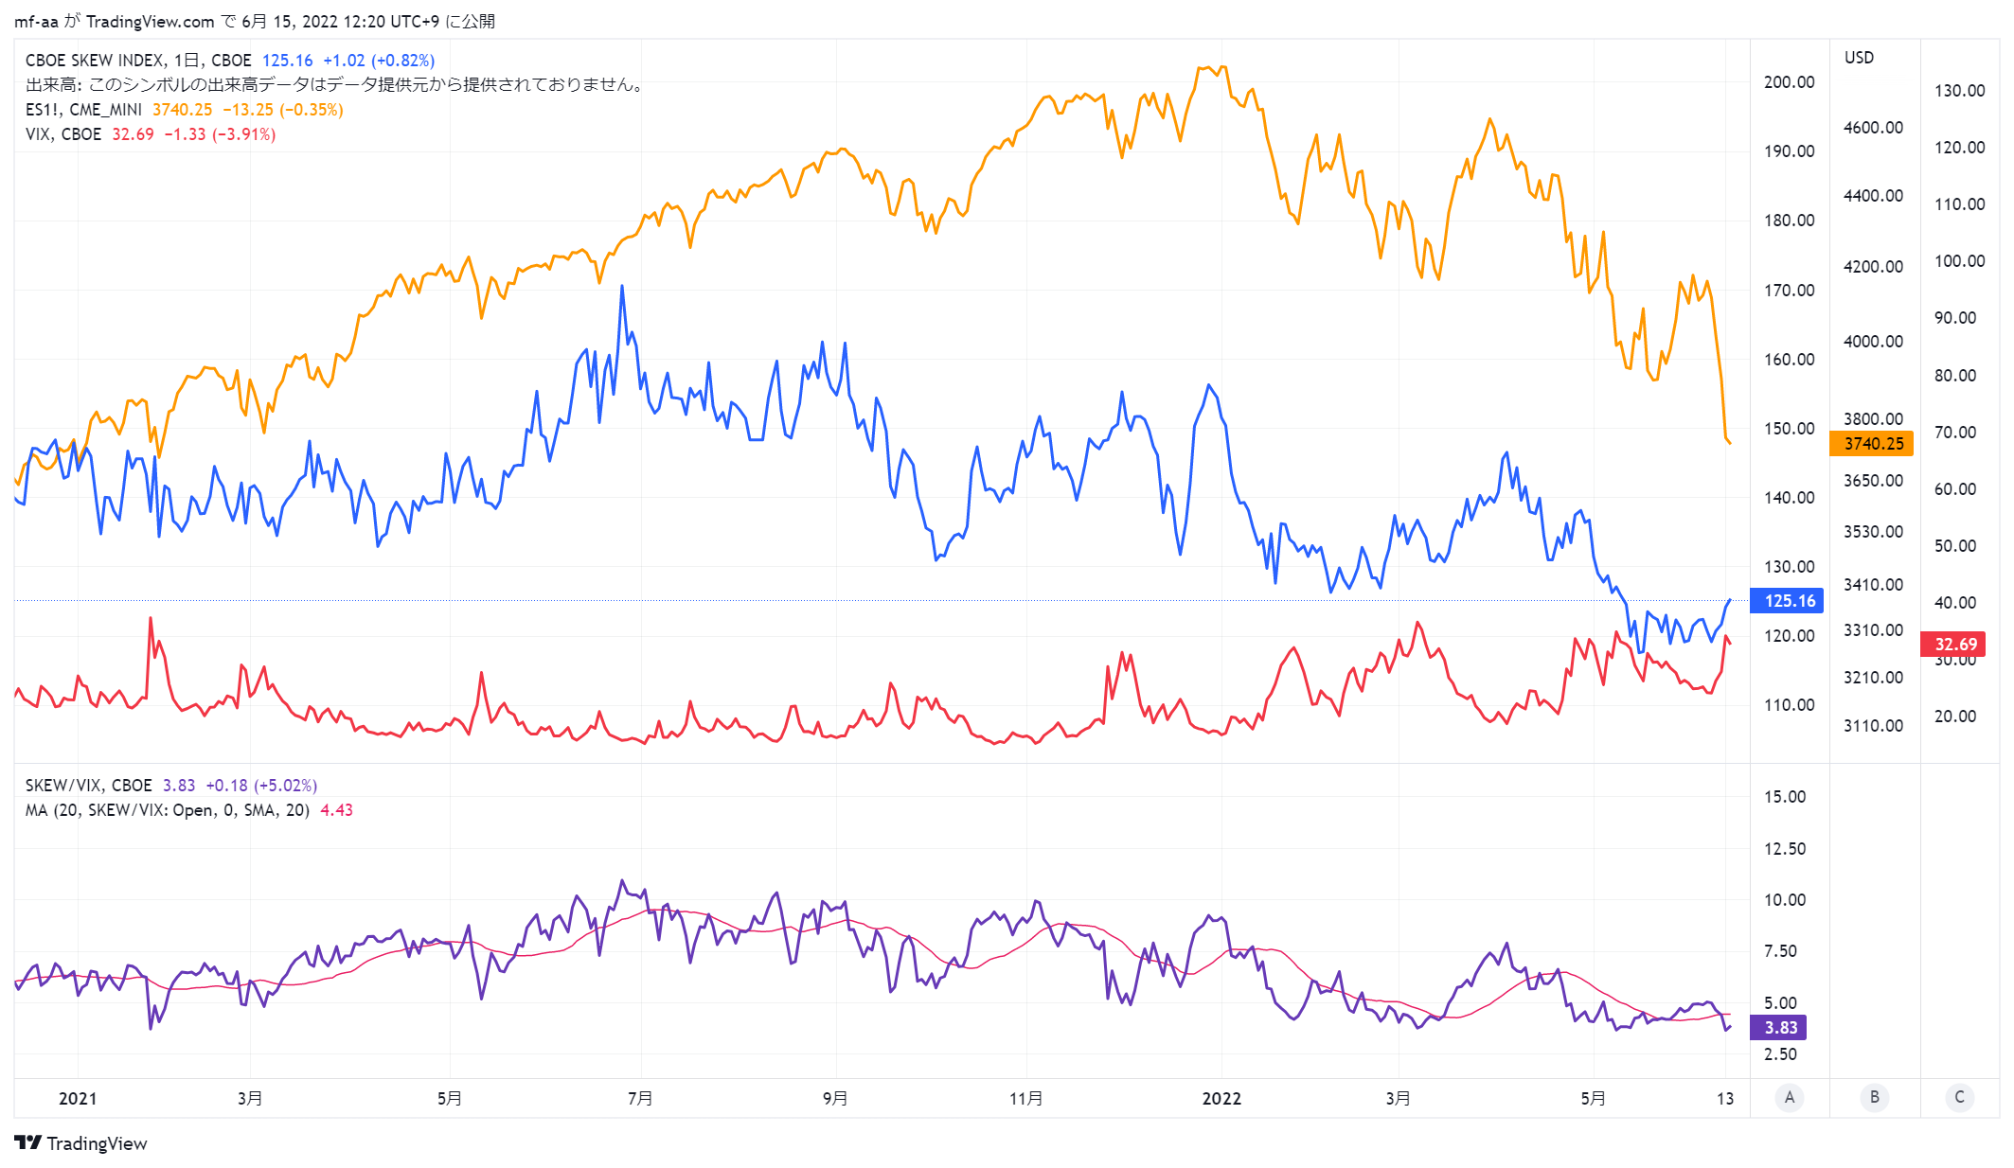The image size is (2014, 1168).
Task: Select the VIX, CBOE legend entry
Action: (x=63, y=134)
